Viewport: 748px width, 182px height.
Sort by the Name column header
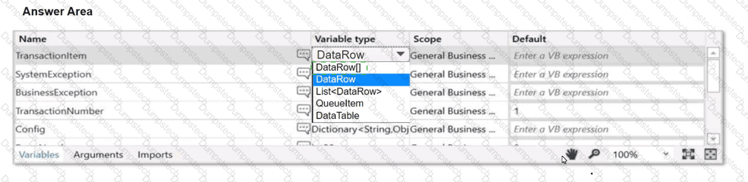tap(33, 39)
